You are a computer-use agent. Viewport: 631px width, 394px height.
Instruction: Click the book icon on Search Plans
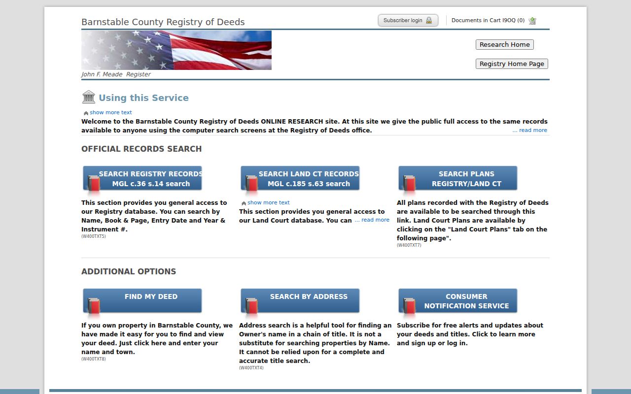(x=409, y=184)
